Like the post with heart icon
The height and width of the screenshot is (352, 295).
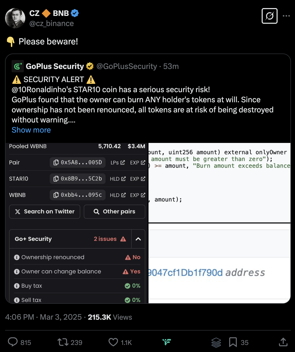click(113, 342)
